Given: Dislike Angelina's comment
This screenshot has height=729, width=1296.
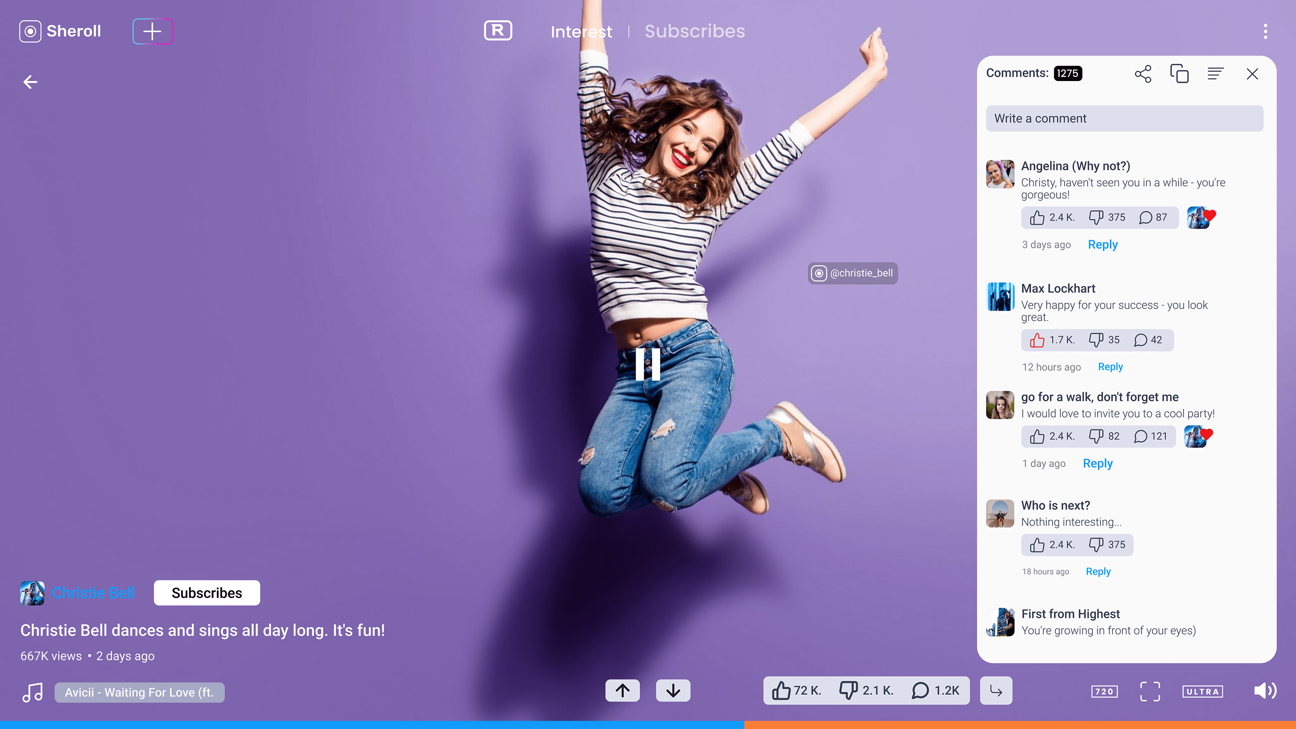Looking at the screenshot, I should [1096, 218].
